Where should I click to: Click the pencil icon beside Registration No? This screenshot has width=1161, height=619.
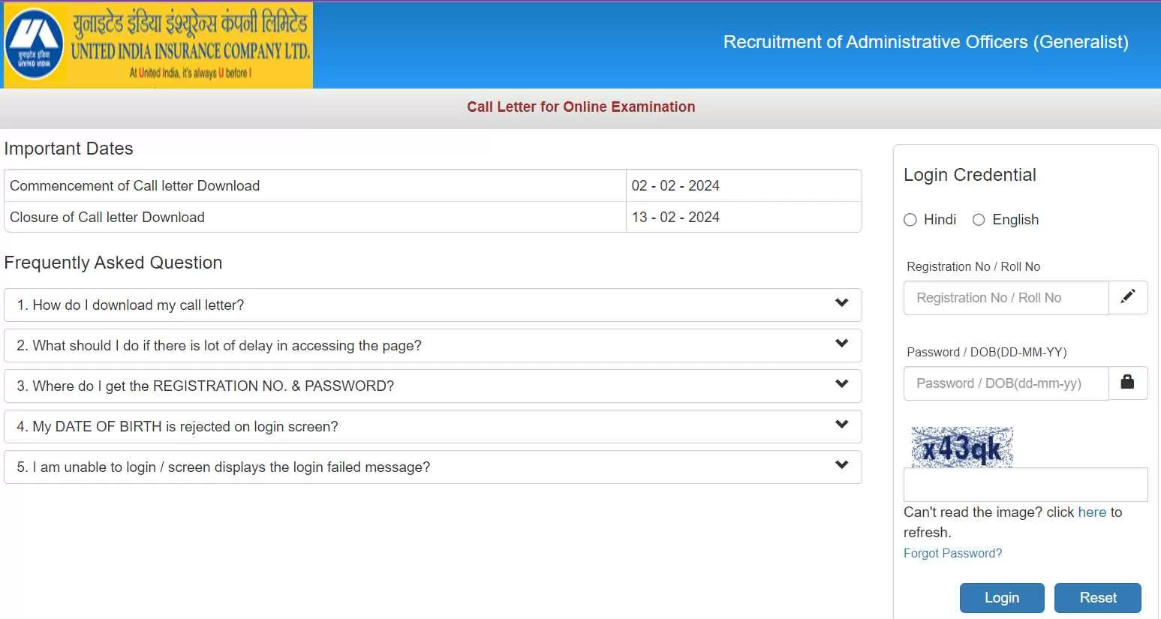click(x=1127, y=297)
